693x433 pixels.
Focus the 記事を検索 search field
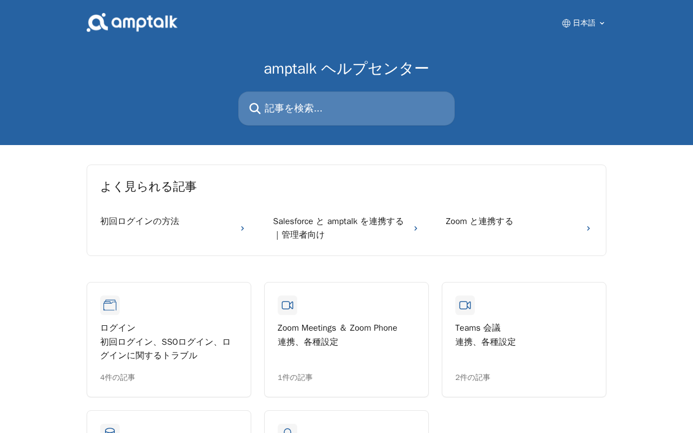pos(346,108)
